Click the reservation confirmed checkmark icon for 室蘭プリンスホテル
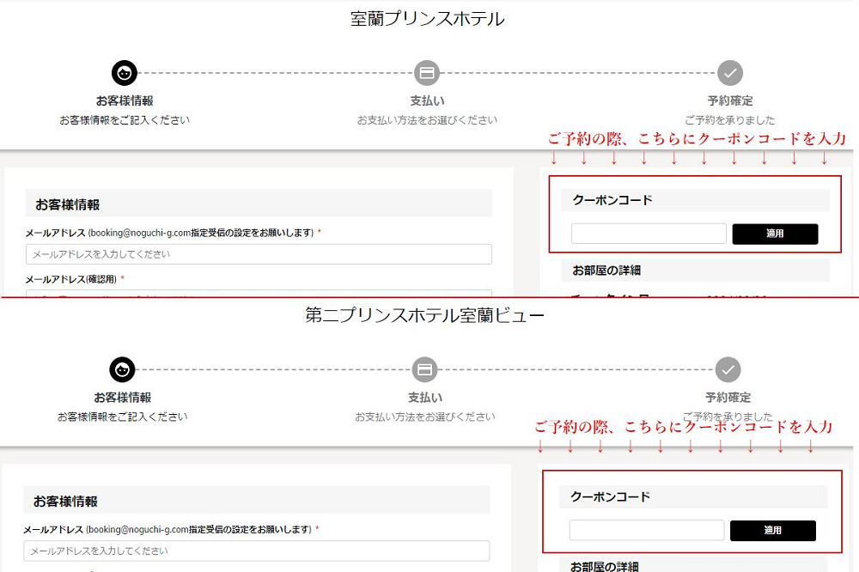The image size is (859, 572). tap(730, 73)
